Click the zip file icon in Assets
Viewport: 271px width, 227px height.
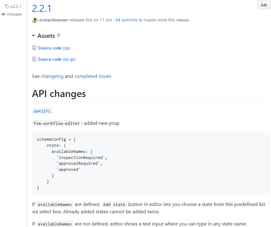(x=34, y=48)
